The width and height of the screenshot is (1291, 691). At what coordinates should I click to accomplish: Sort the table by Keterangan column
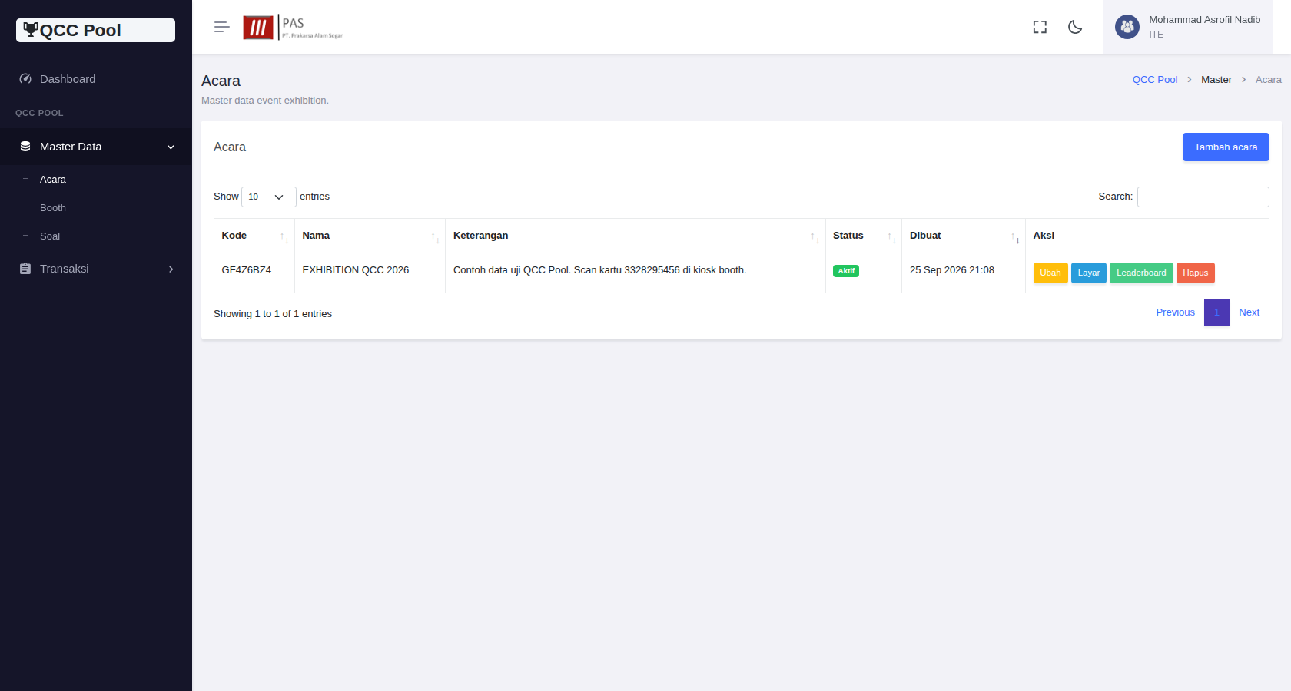(x=636, y=236)
